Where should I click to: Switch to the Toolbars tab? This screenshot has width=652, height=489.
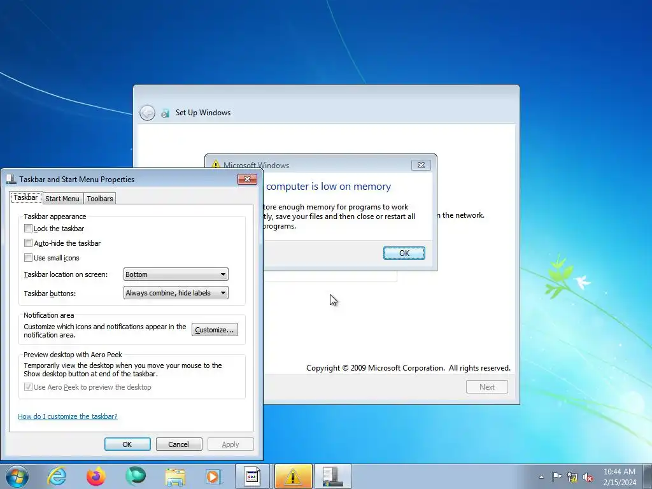tap(100, 199)
